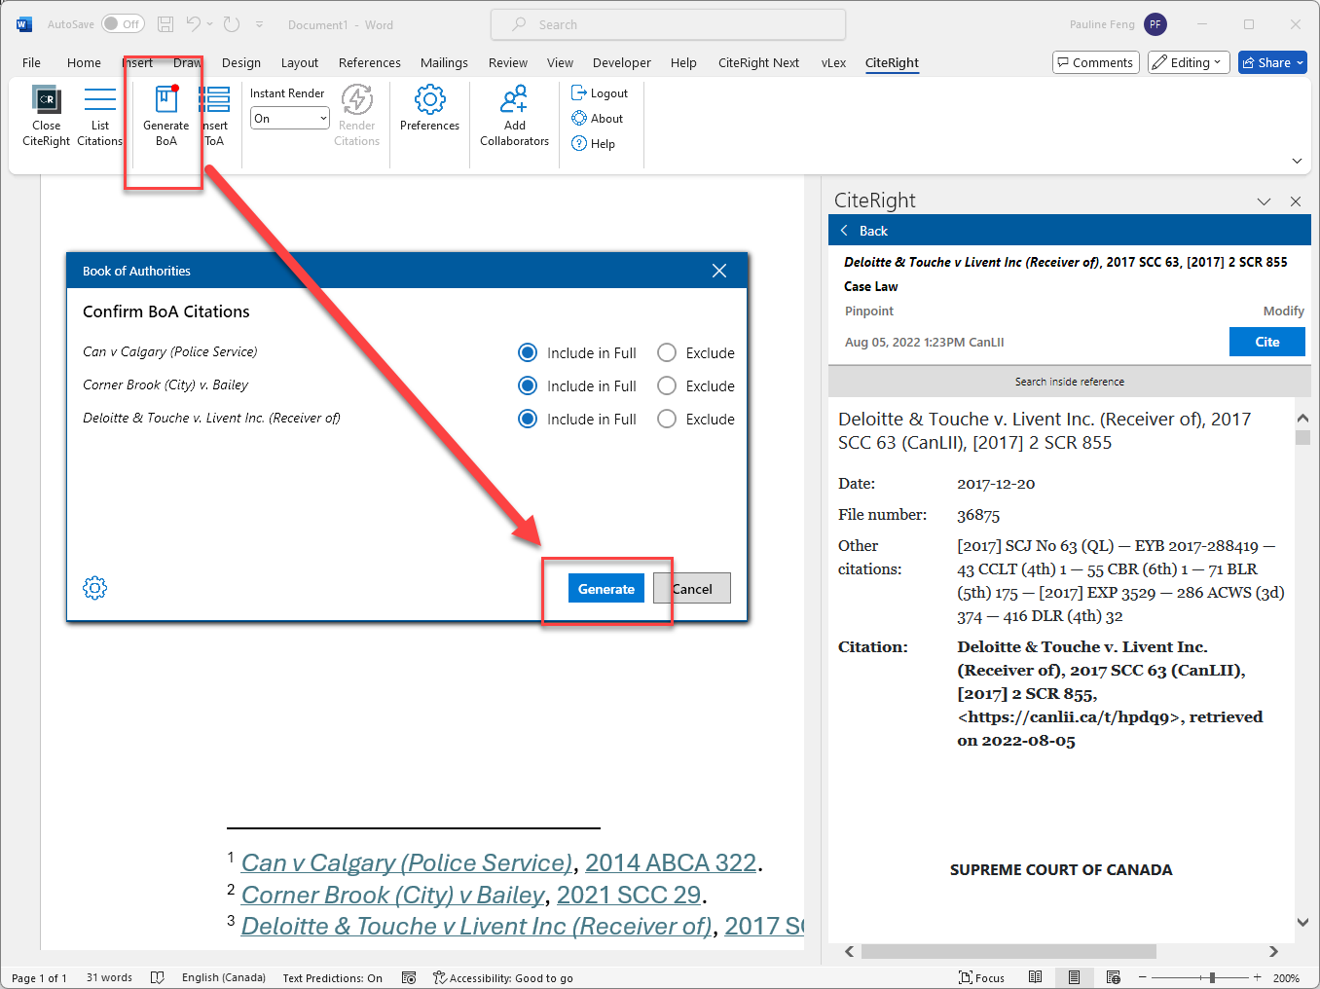Open CiteRight Preferences
The height and width of the screenshot is (989, 1320).
(x=429, y=109)
